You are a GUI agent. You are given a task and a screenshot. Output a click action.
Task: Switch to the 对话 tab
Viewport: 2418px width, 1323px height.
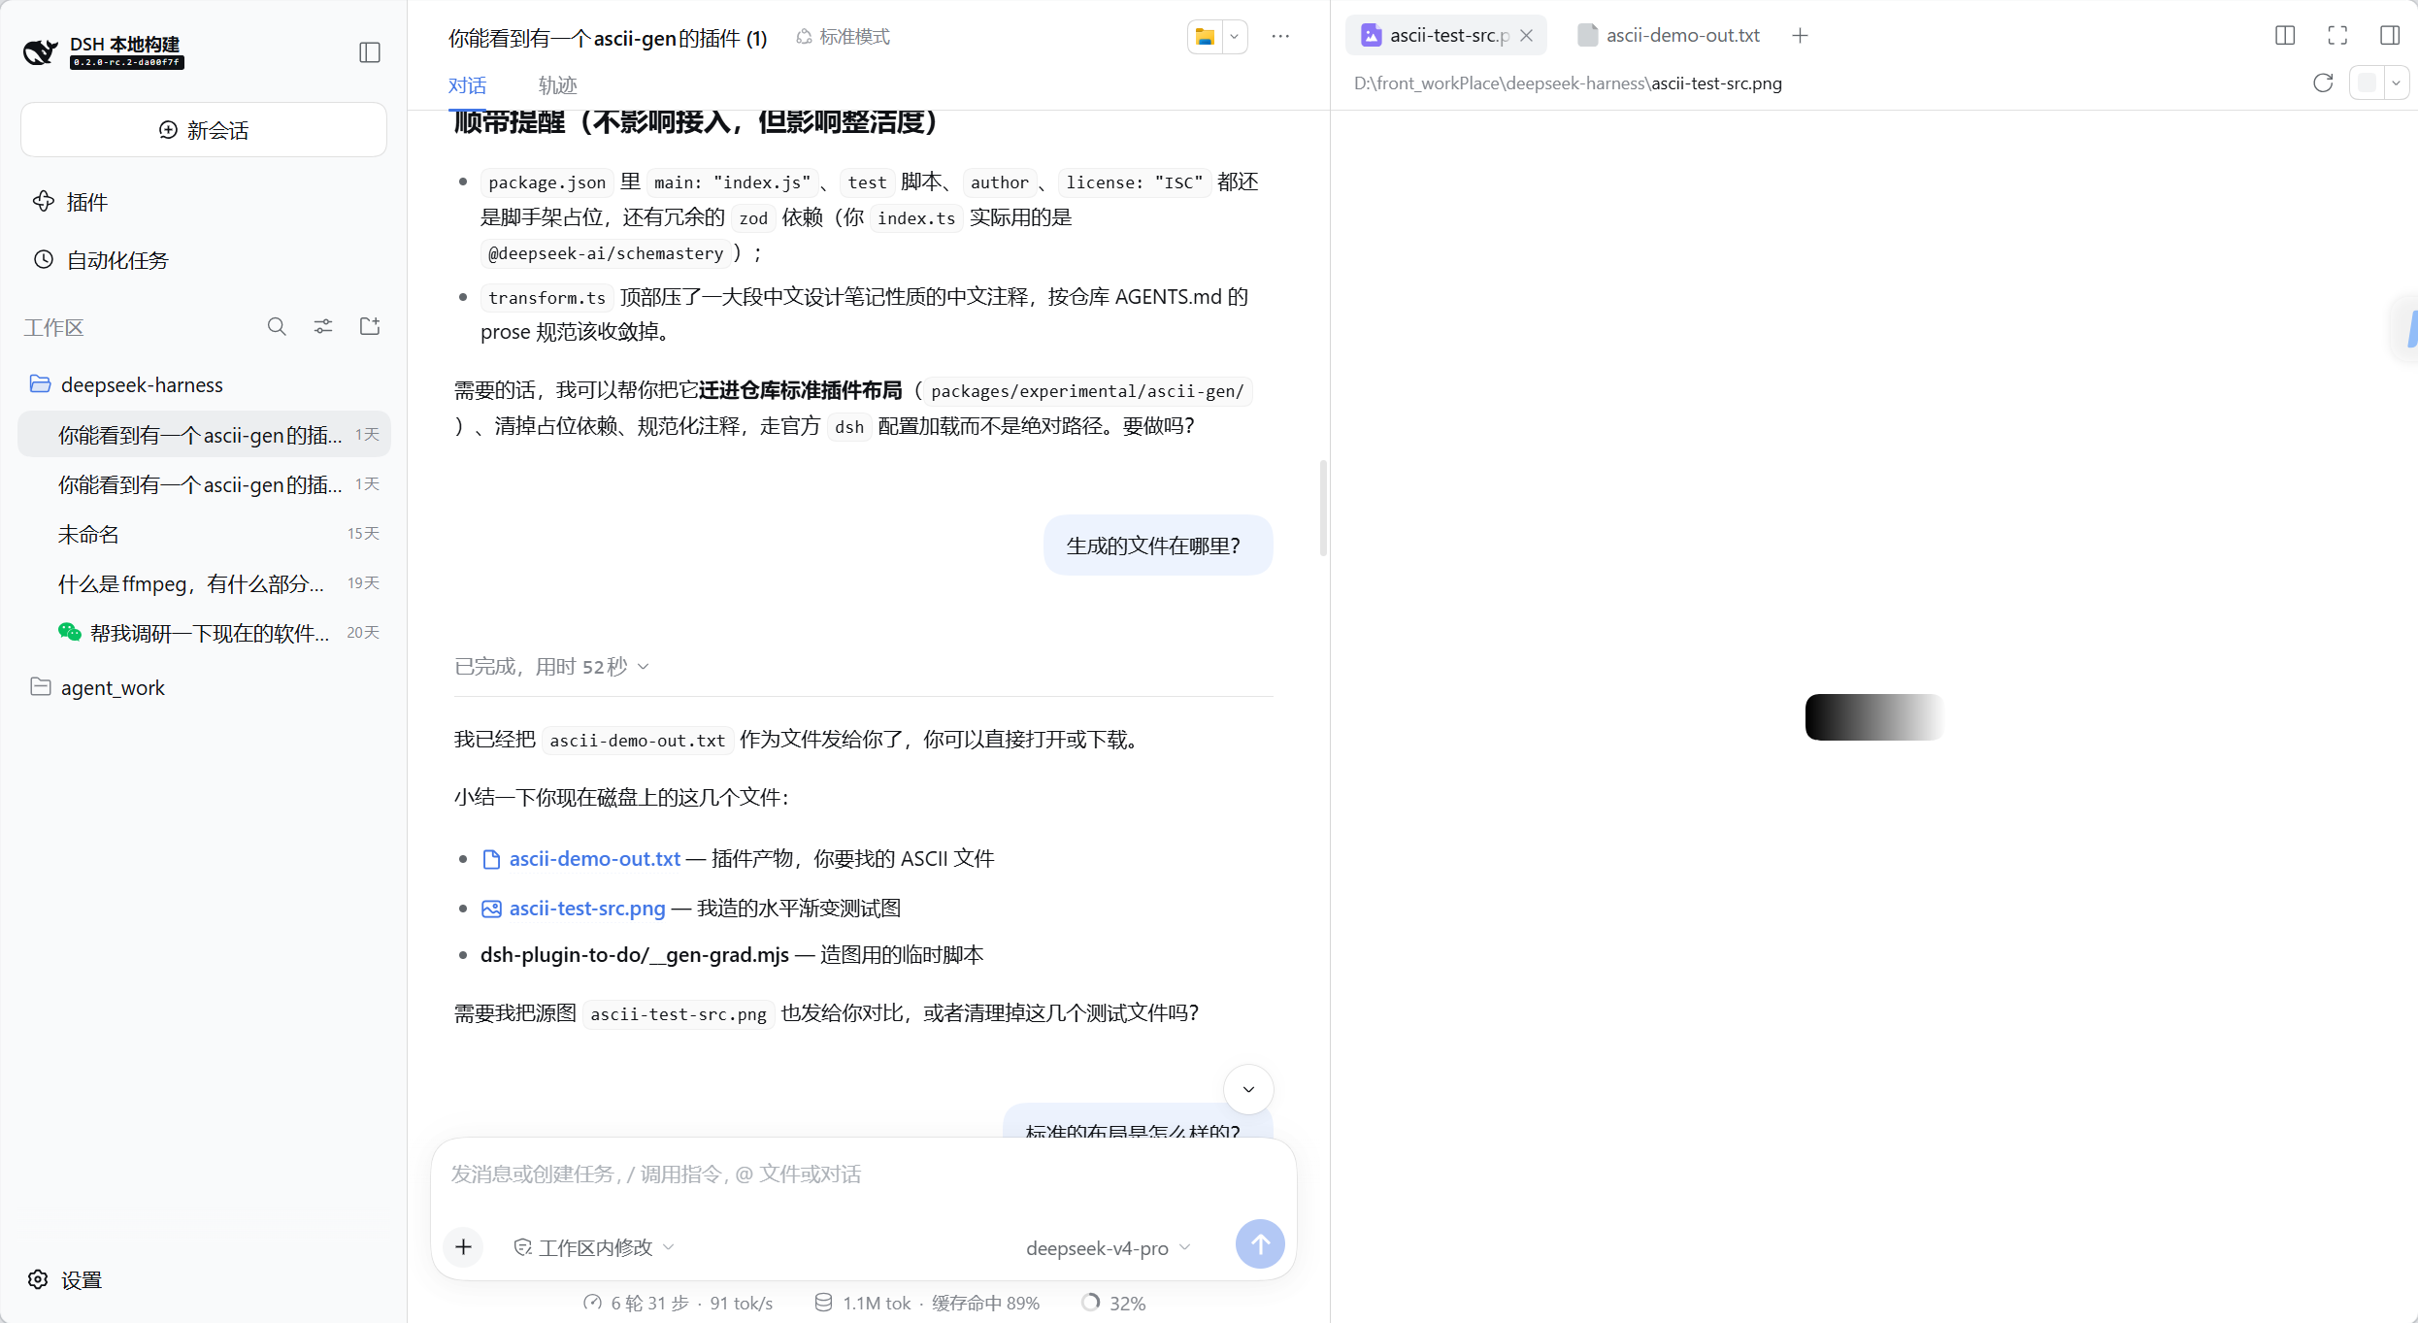[x=467, y=85]
